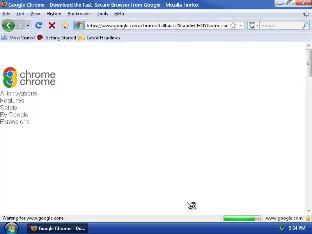312x234 pixels.
Task: Open the View menu
Action: [x=35, y=14]
